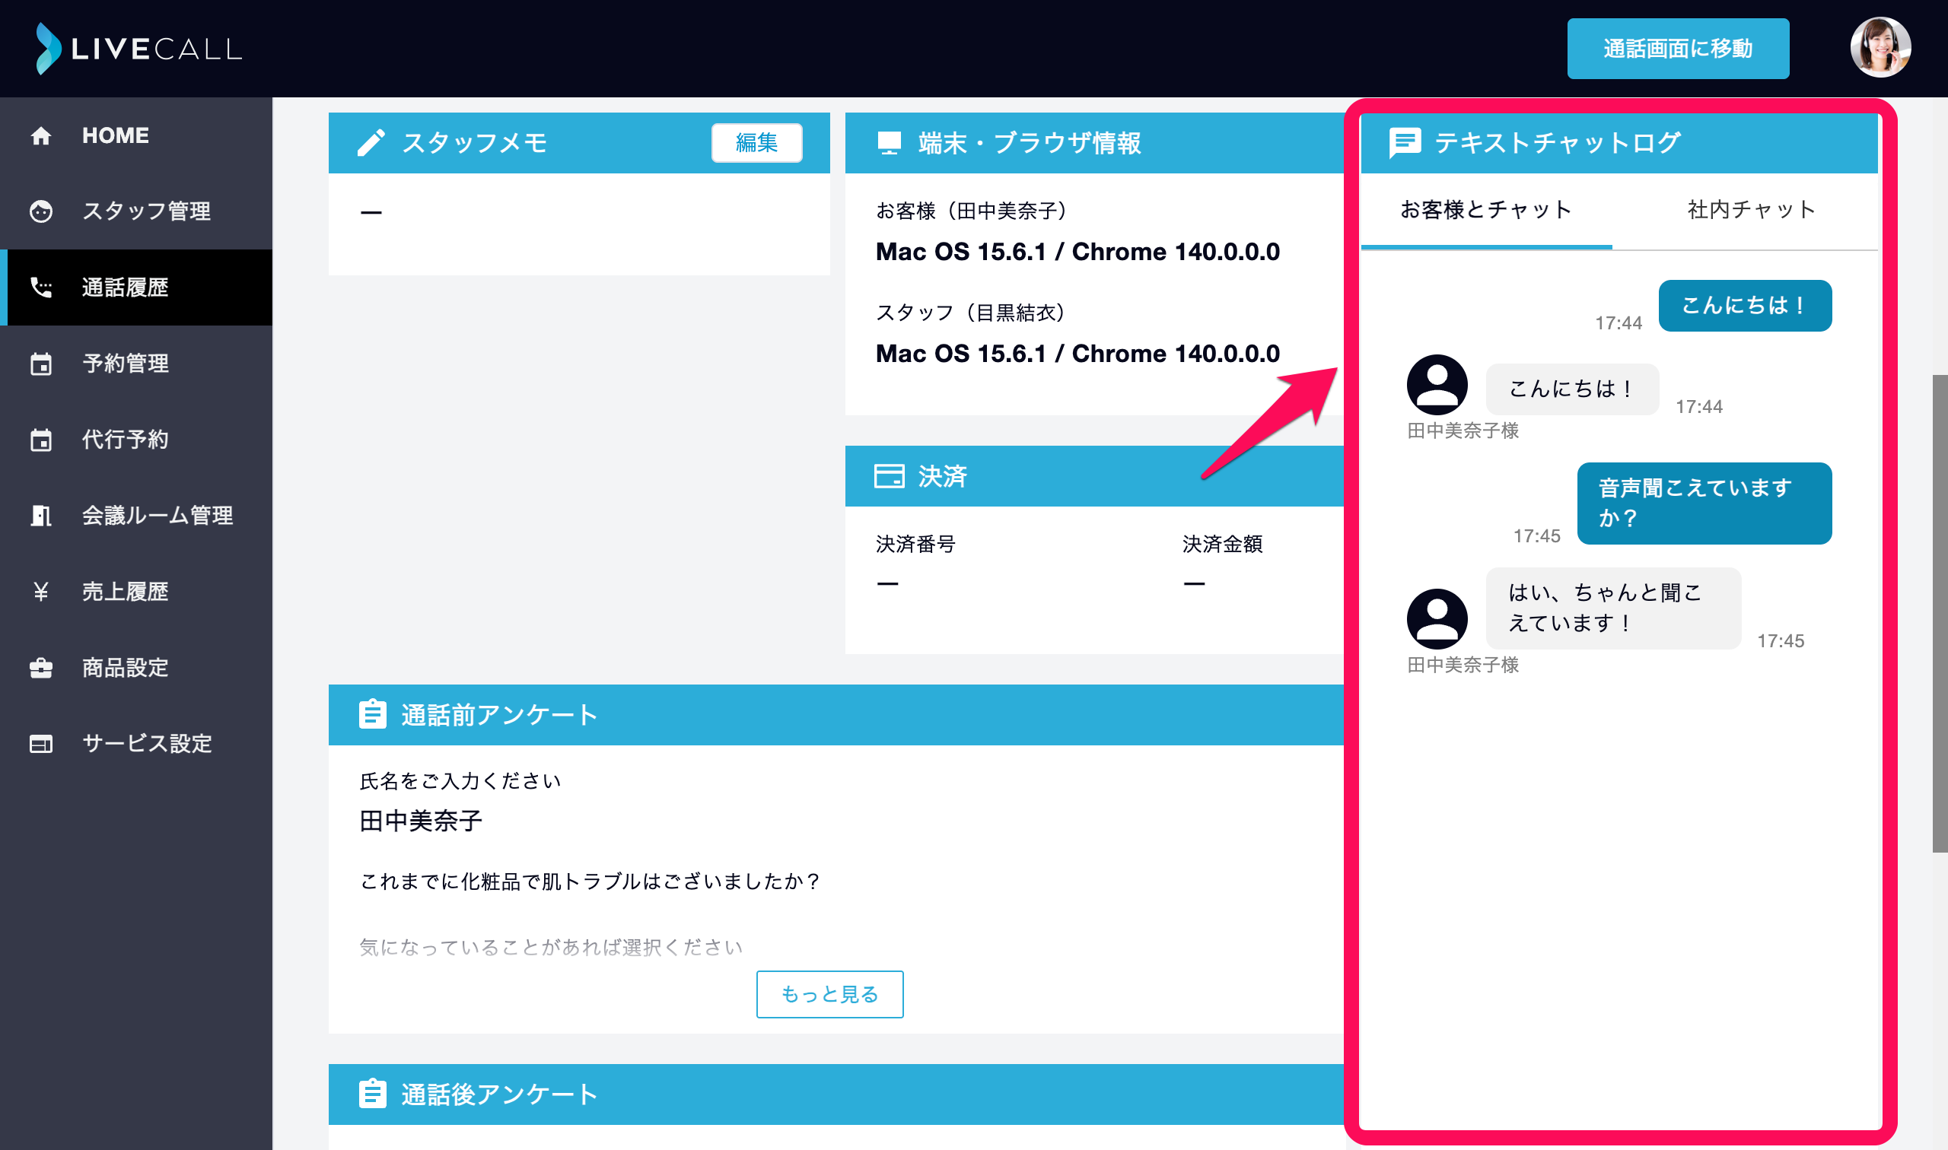
Task: Click これまでに化粧品で肌トラブル question text
Action: (589, 882)
